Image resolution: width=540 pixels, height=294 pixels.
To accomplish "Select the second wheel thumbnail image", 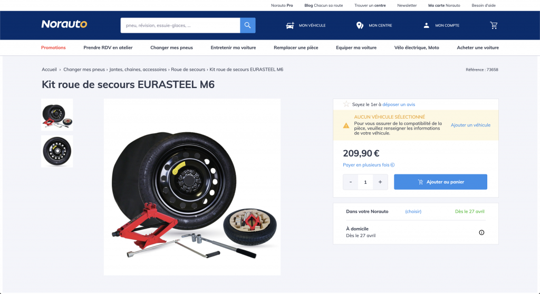I will pos(57,151).
